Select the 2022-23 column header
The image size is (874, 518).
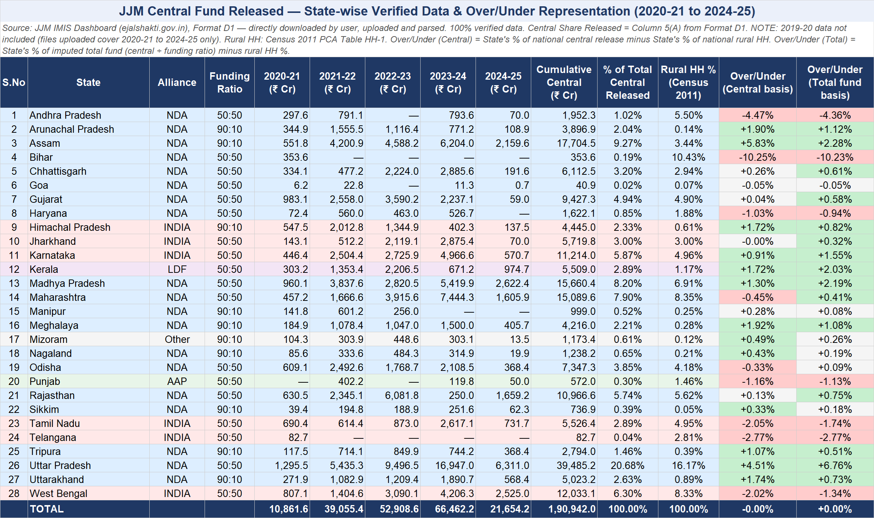click(x=393, y=82)
